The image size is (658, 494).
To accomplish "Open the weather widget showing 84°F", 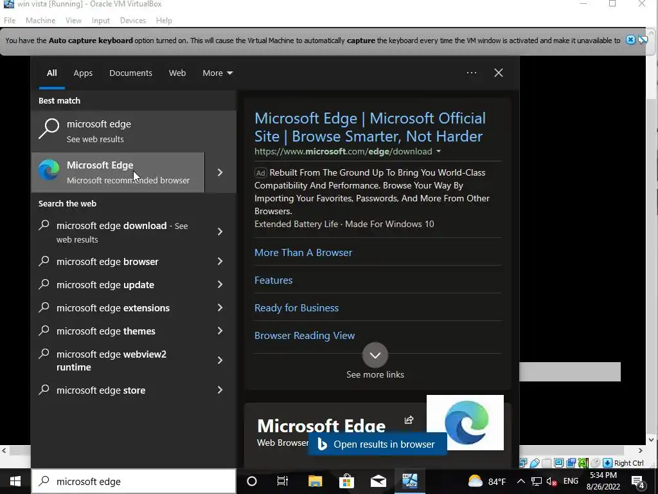I will click(x=487, y=481).
